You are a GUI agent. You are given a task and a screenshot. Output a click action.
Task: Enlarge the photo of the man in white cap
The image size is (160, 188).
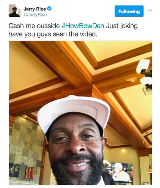tap(80, 113)
